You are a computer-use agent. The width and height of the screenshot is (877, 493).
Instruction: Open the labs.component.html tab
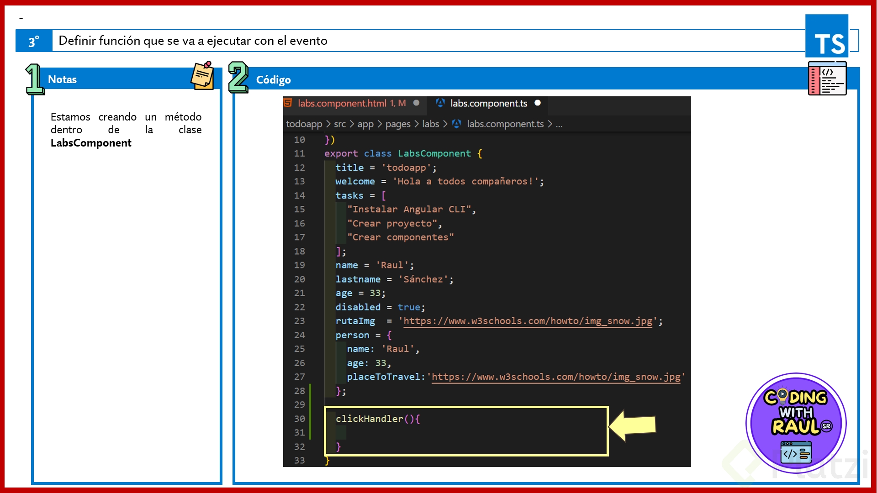342,104
